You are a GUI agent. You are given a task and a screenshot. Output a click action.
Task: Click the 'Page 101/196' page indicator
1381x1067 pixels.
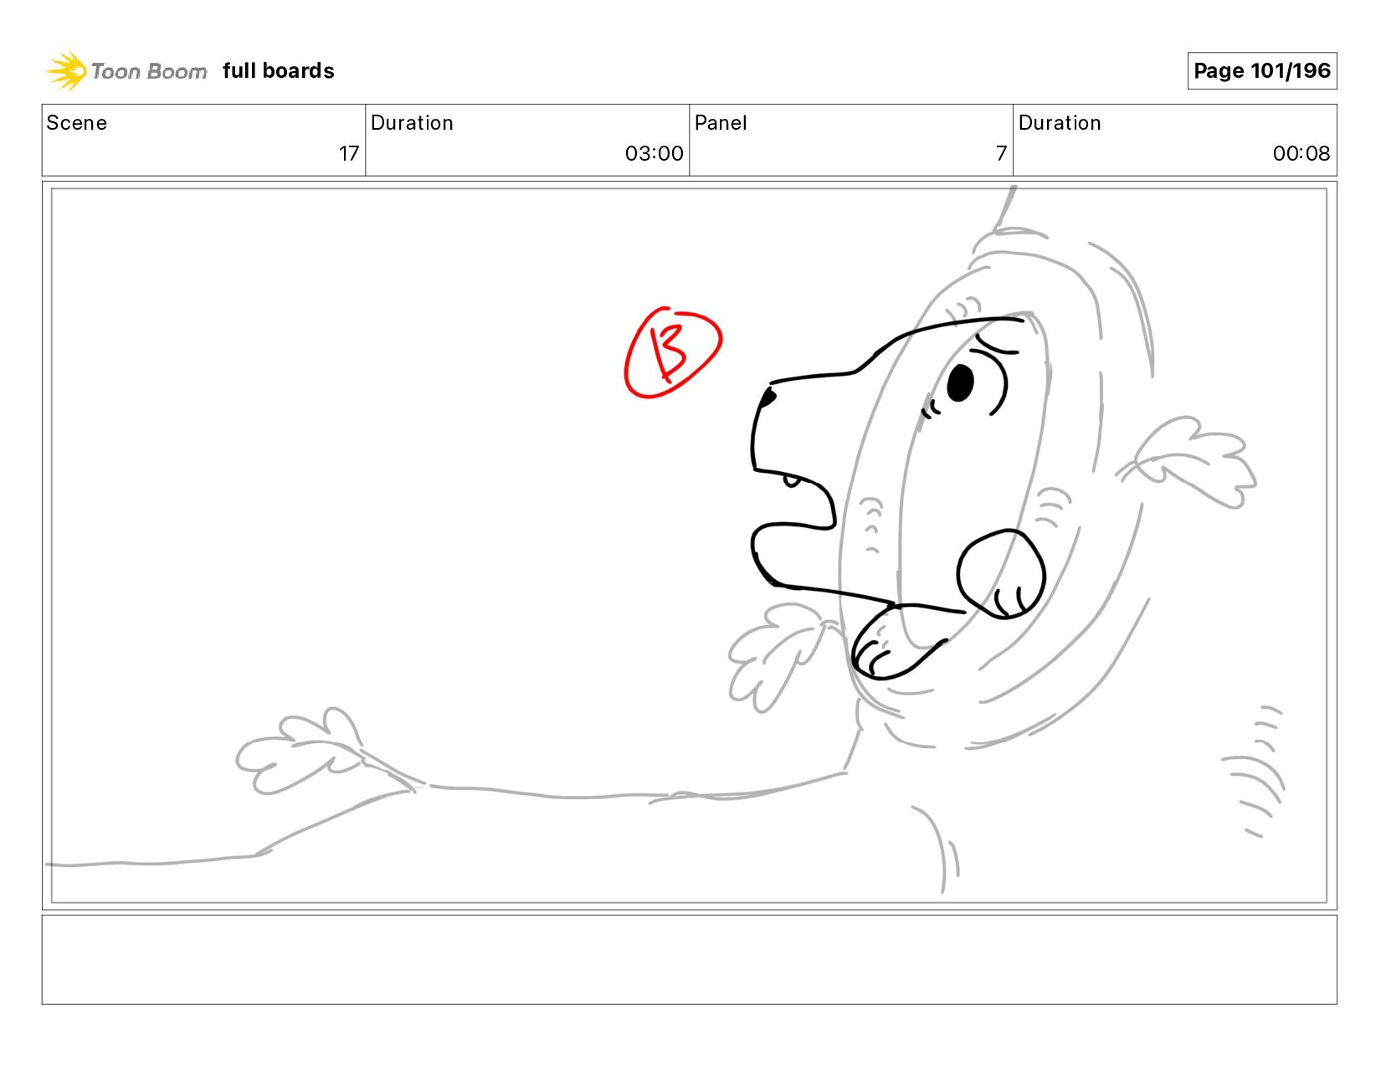coord(1261,70)
